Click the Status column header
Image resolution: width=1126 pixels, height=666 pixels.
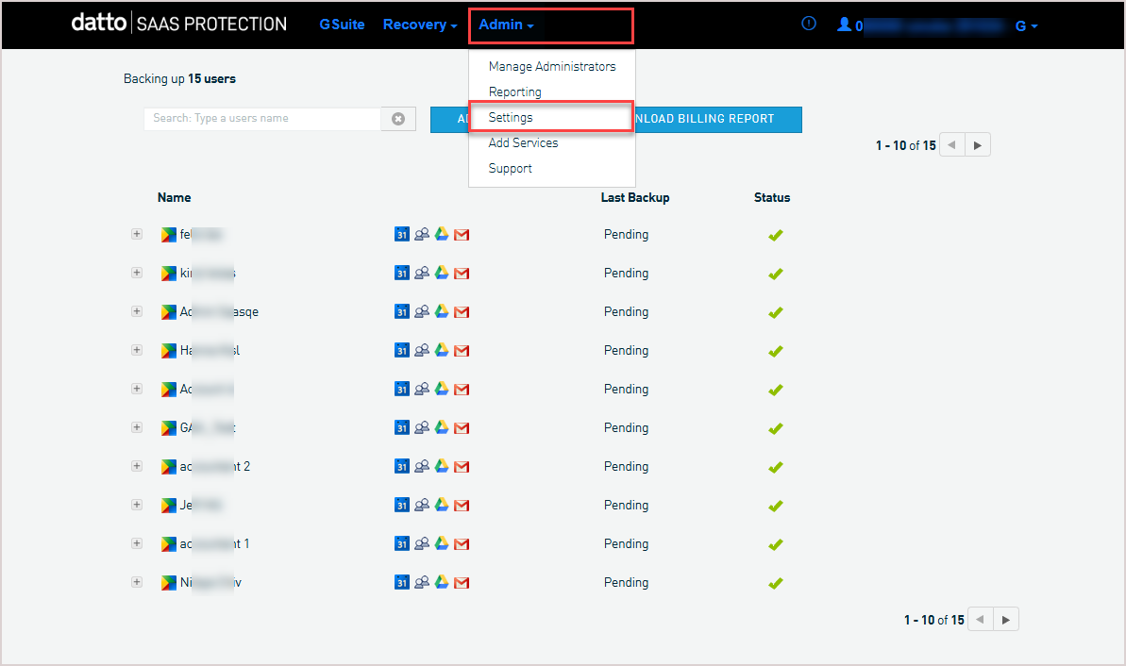tap(772, 197)
